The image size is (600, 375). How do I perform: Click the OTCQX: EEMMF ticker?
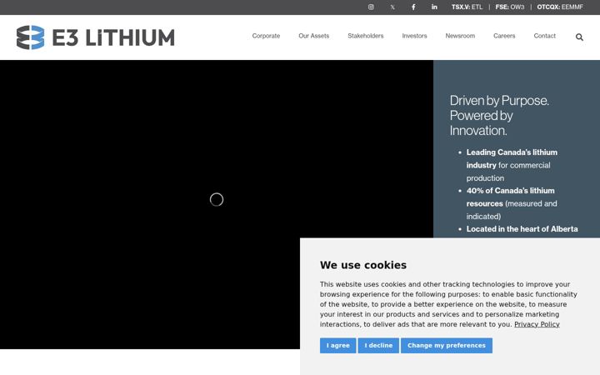(560, 7)
